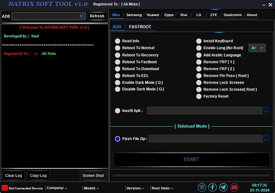Select the Inastll Apk radio button
The width and height of the screenshot is (275, 193).
[117, 111]
